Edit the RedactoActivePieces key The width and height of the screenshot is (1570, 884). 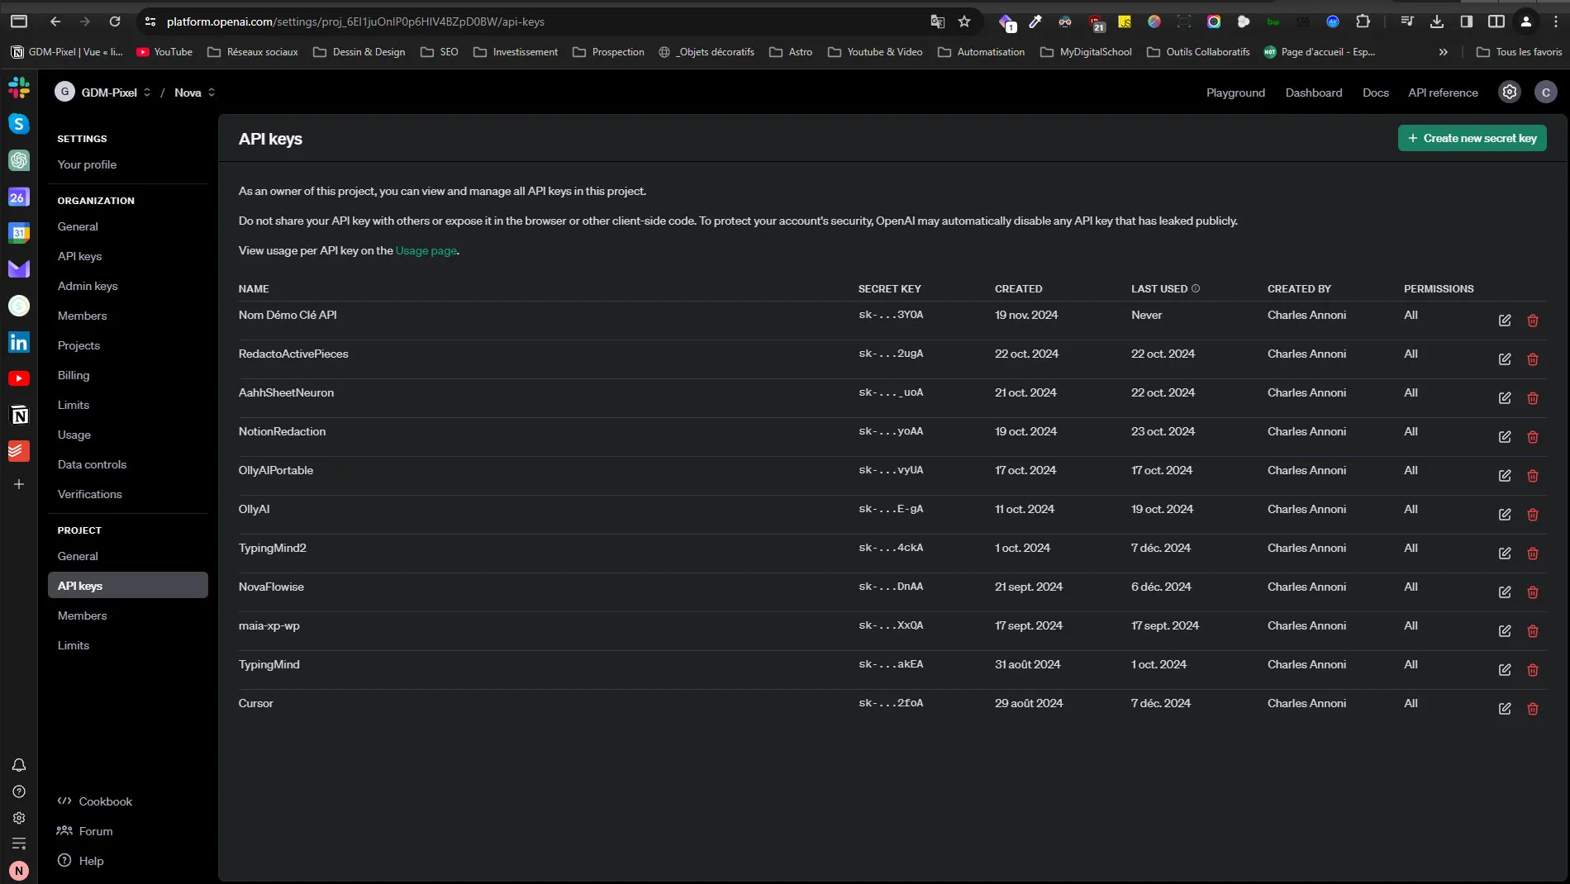pos(1505,359)
